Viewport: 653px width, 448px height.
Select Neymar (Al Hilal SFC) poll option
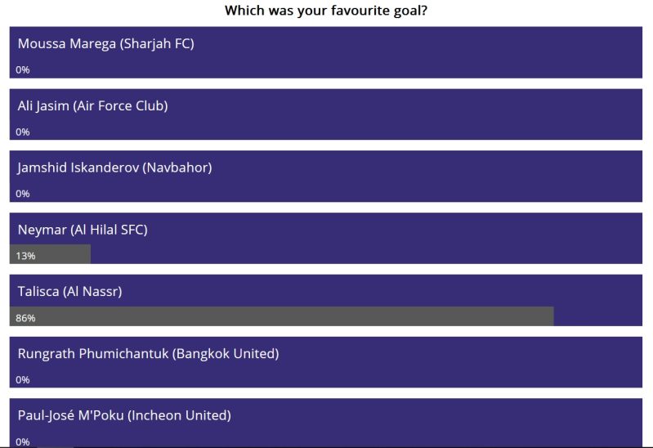click(x=325, y=238)
